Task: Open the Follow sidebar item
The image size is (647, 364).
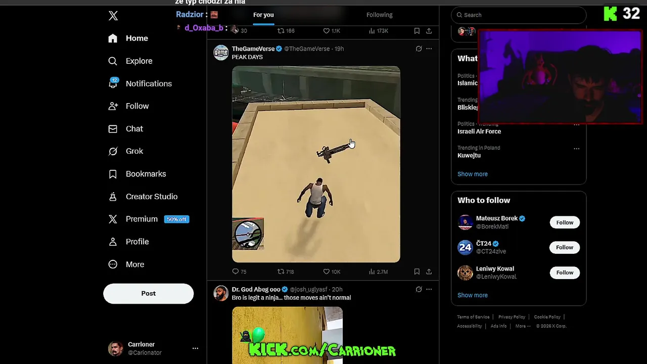Action: (x=128, y=106)
